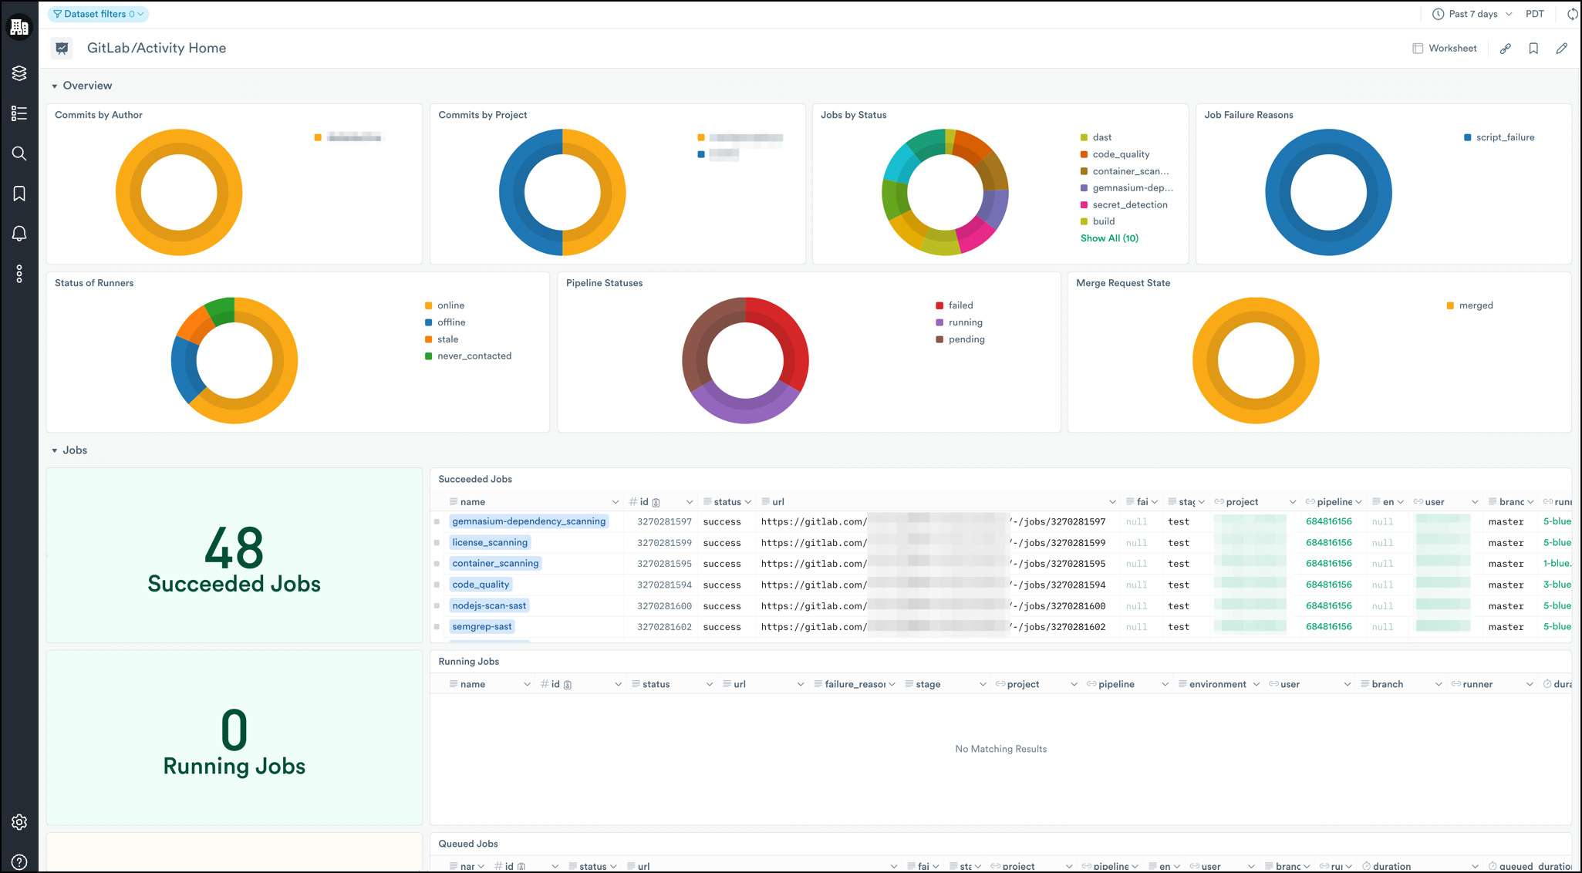Image resolution: width=1582 pixels, height=873 pixels.
Task: Click job id 3270281597 cell
Action: 664,522
